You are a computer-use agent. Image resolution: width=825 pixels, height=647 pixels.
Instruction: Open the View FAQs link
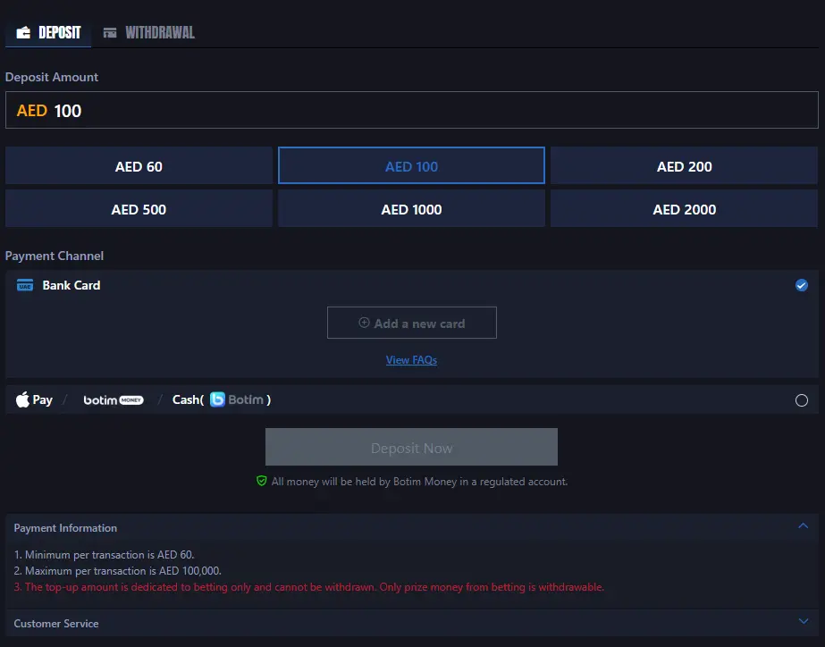(411, 360)
